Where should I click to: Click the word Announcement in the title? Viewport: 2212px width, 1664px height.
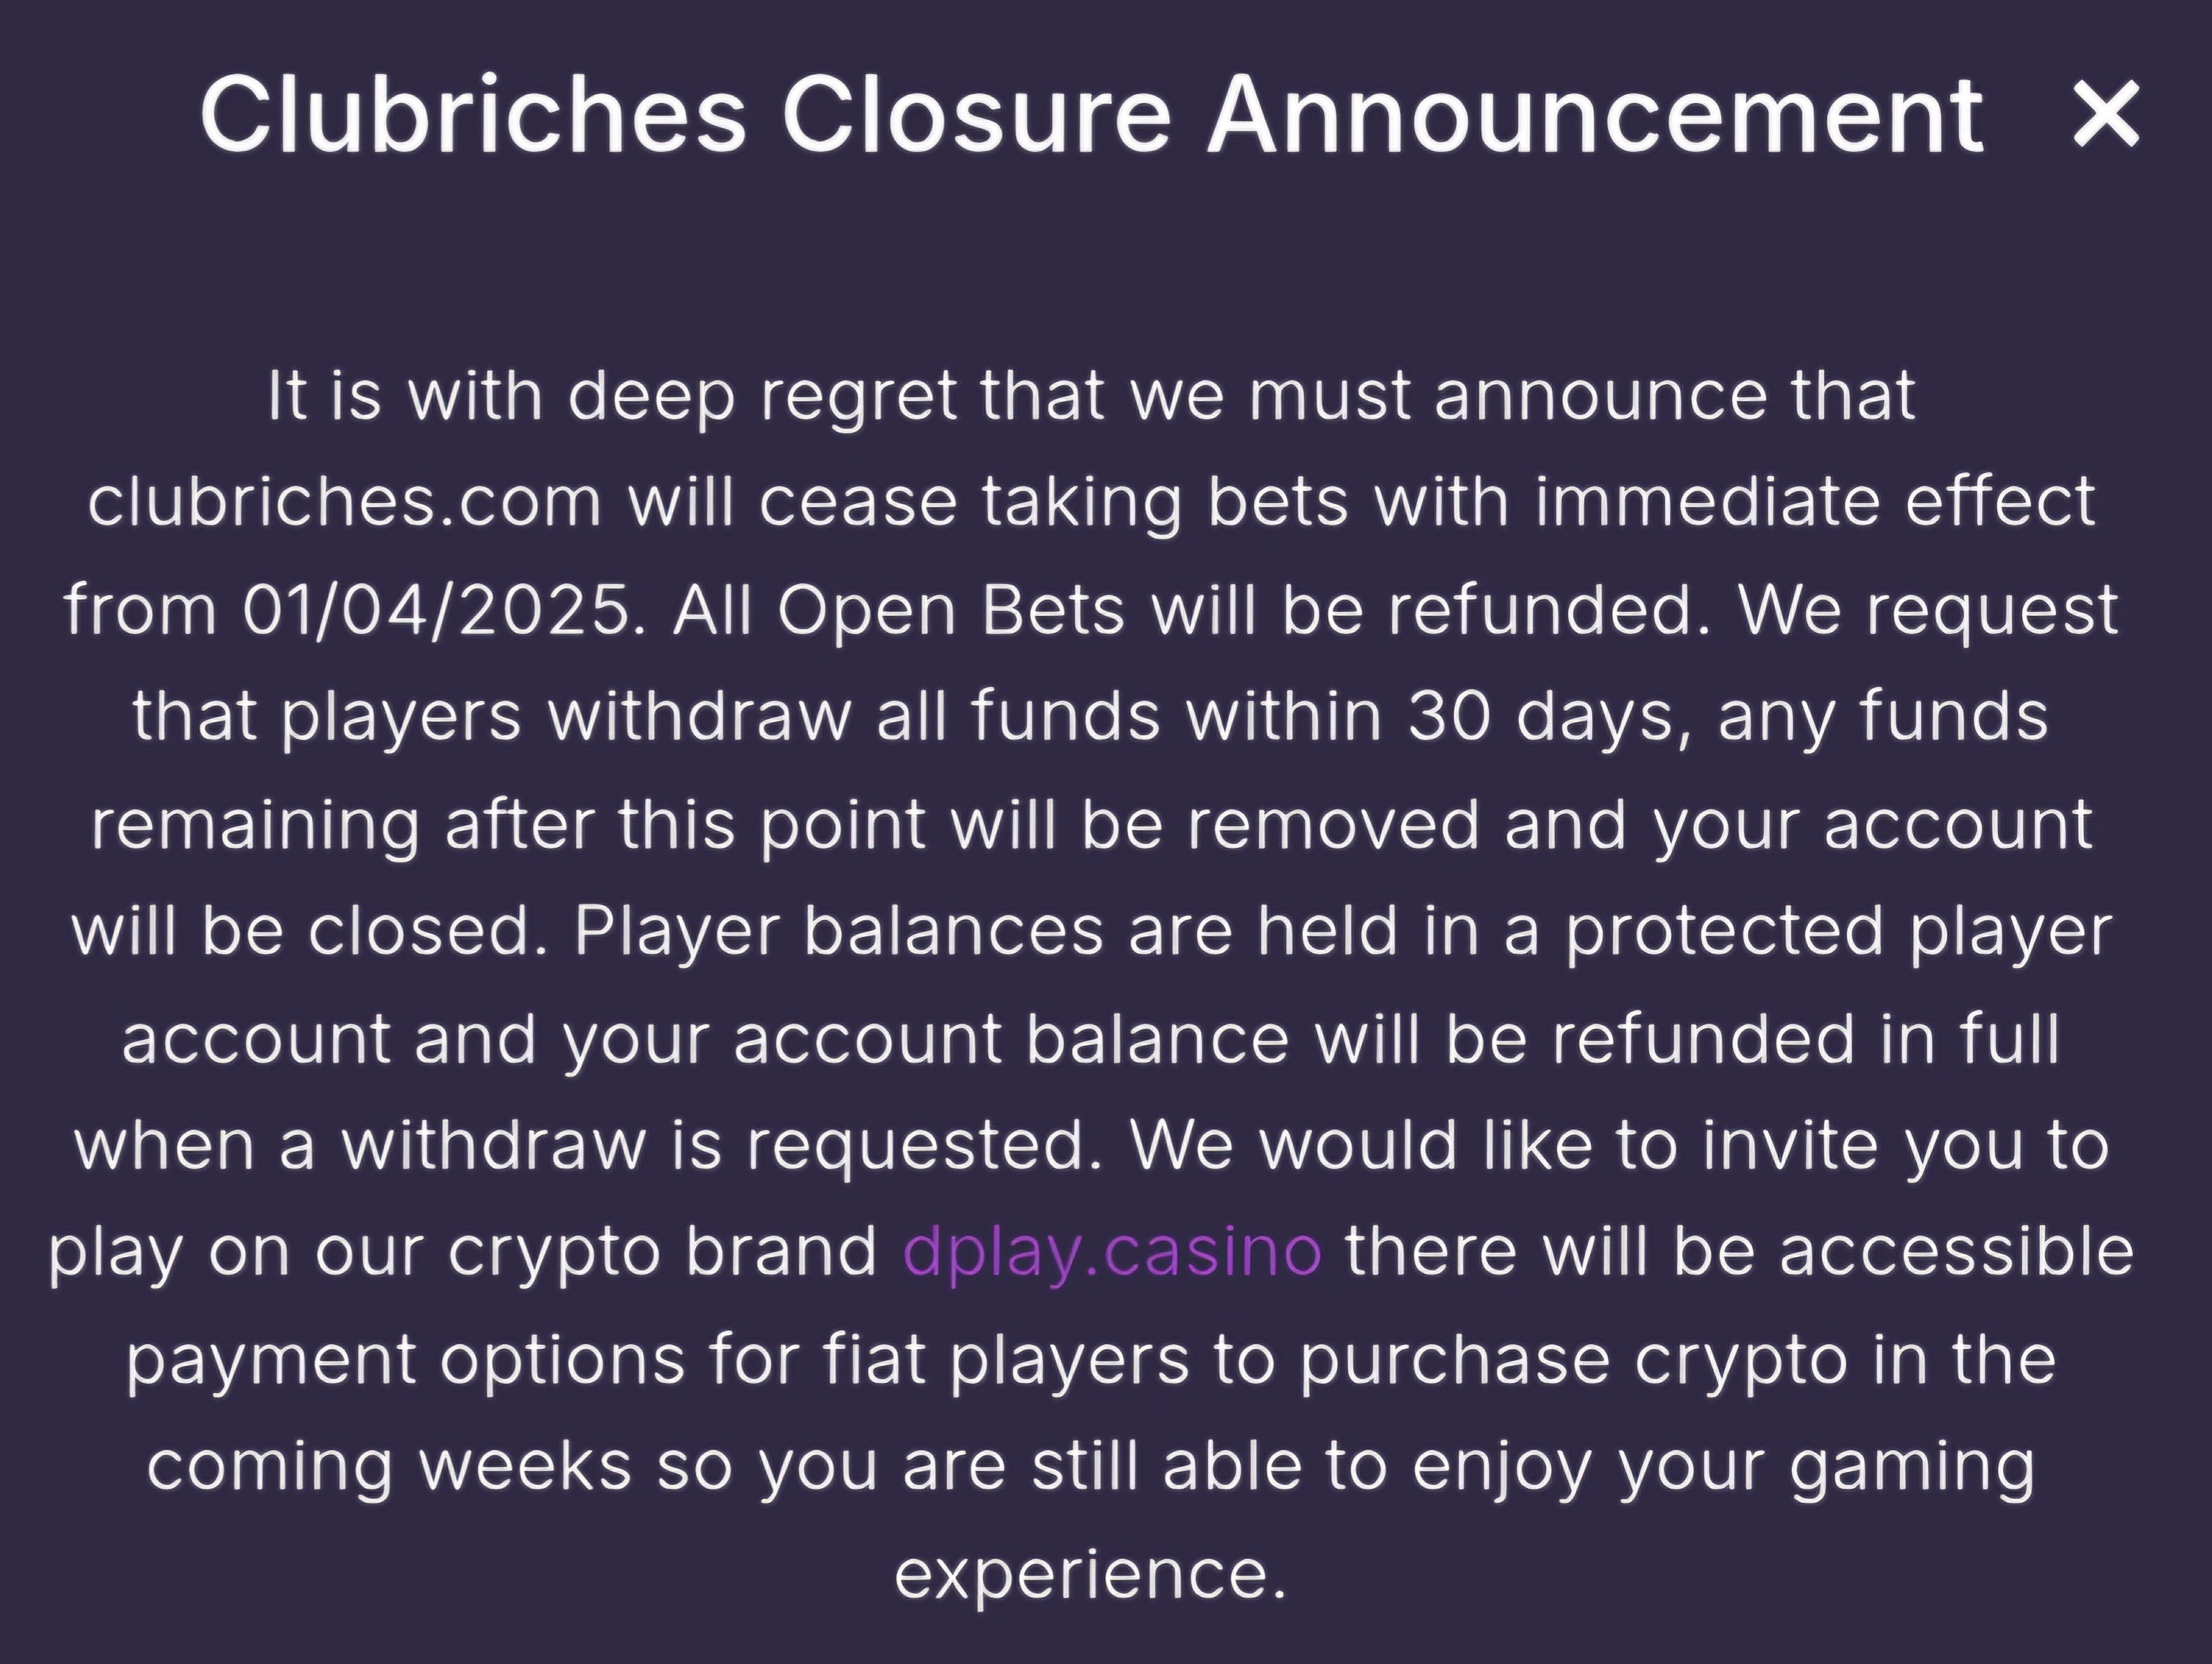pos(1596,115)
